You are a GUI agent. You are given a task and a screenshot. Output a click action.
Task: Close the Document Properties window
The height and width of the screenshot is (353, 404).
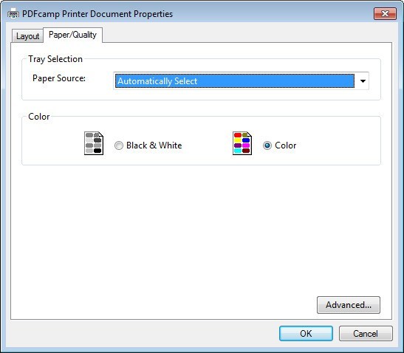[x=385, y=13]
